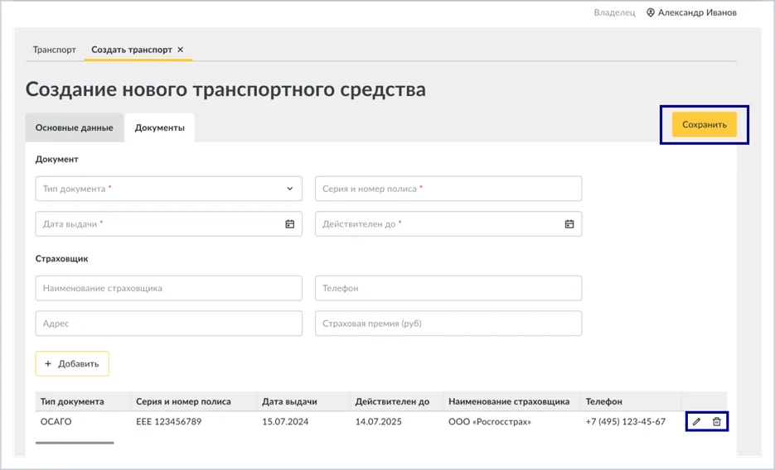Click the horizontal scrollbar under the table
The image size is (775, 470).
(75, 443)
